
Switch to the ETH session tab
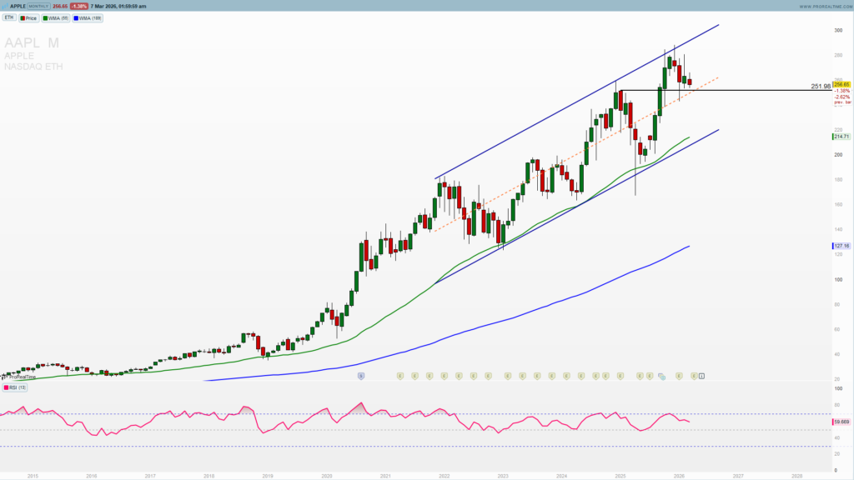coord(9,17)
